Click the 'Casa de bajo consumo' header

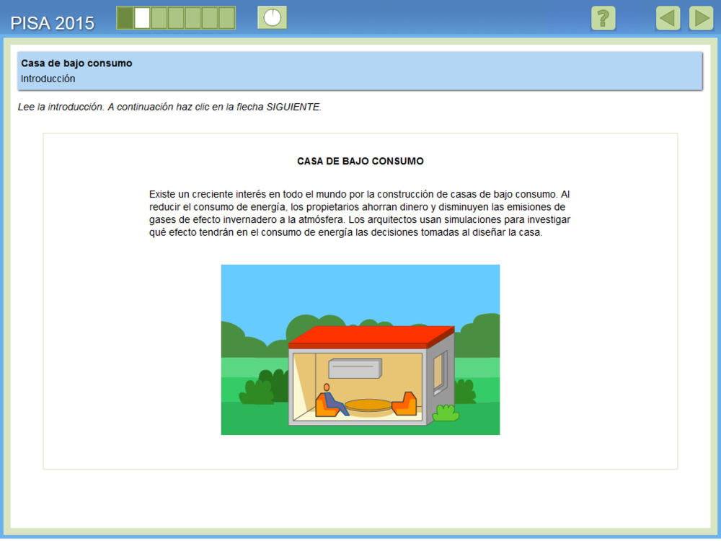pos(76,63)
